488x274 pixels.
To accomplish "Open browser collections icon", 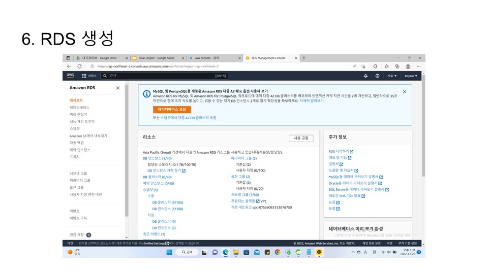I will [x=397, y=66].
